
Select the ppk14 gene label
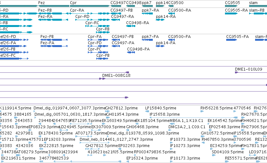[162, 3]
